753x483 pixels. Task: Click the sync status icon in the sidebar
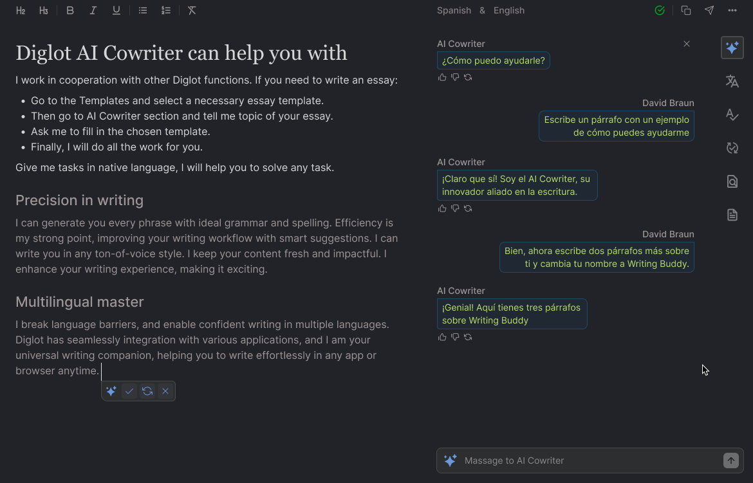[732, 148]
